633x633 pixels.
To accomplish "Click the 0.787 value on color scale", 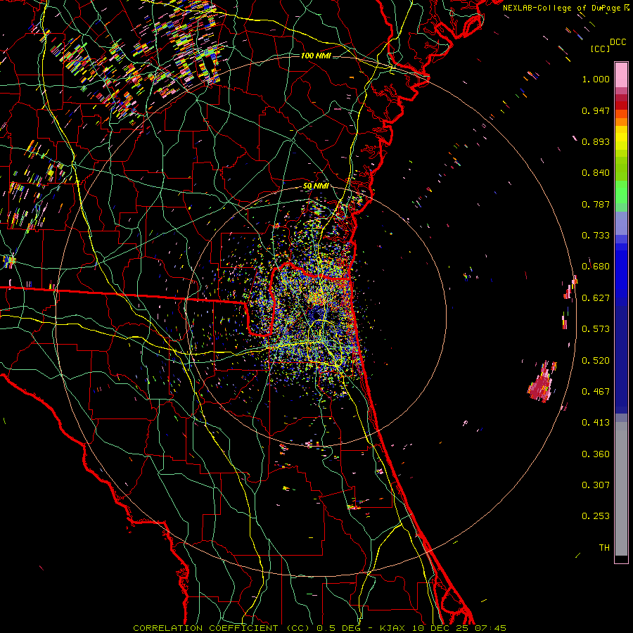I will coord(596,204).
